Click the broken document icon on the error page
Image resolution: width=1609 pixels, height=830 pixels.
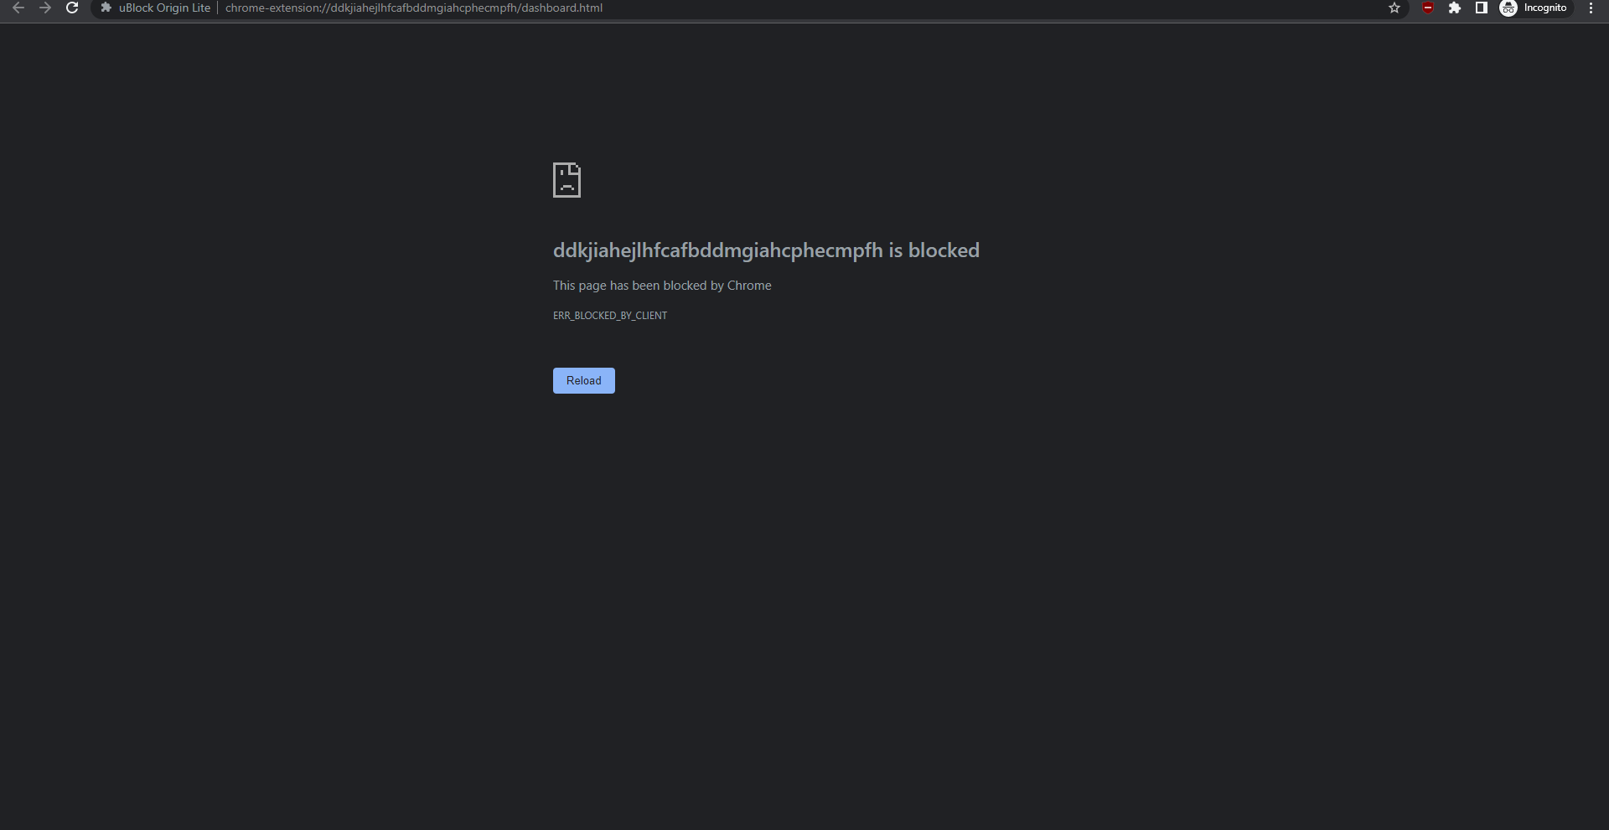pyautogui.click(x=567, y=179)
